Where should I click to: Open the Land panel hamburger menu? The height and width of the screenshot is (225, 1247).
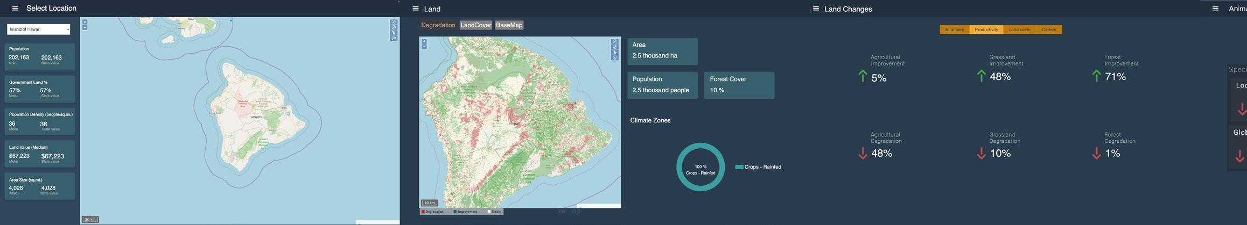415,9
